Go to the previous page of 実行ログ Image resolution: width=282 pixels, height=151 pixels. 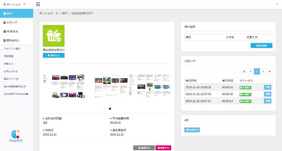[x=250, y=71]
